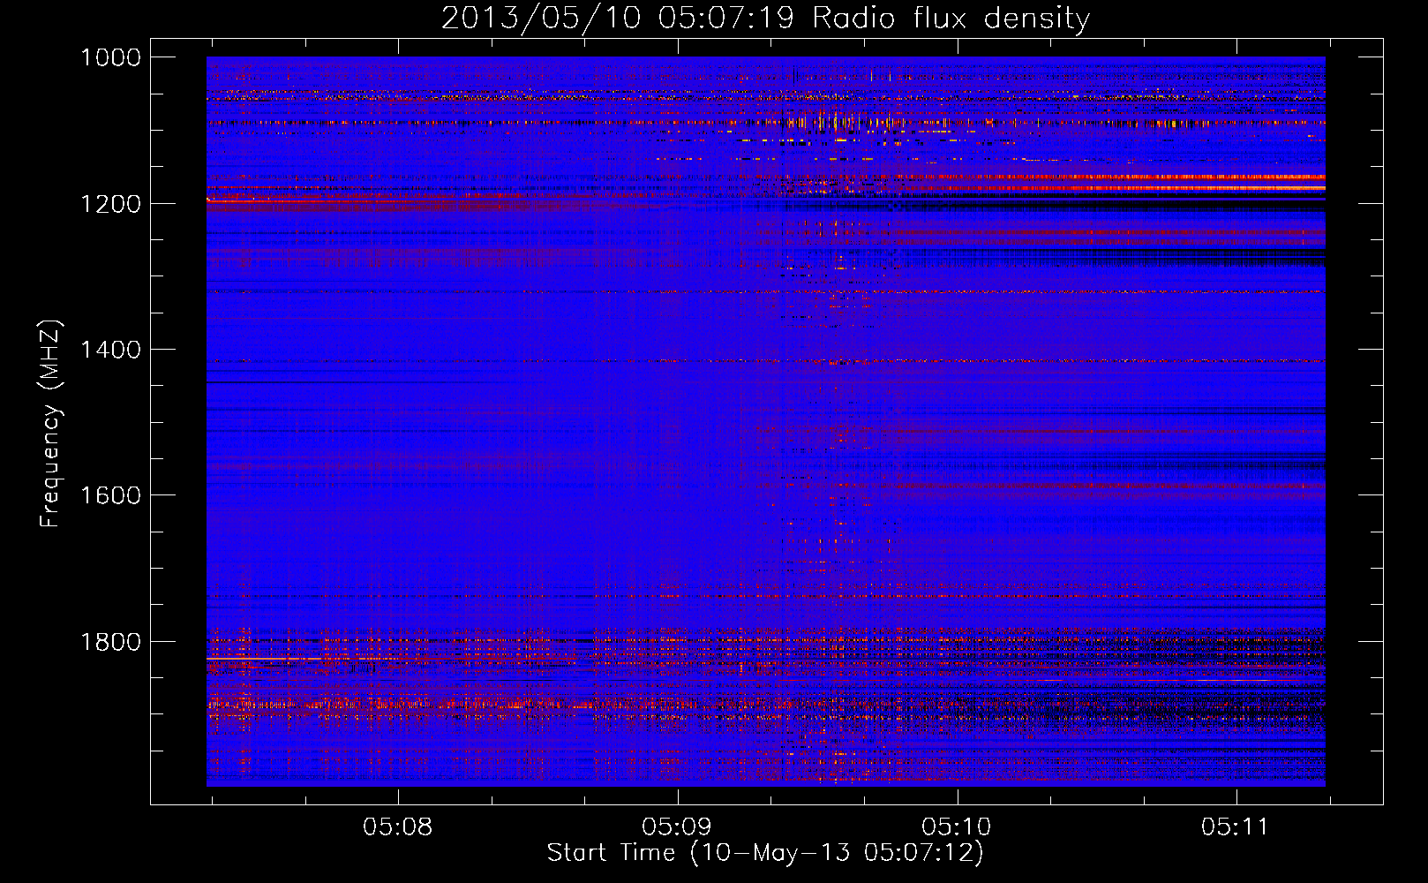Click the 'Start Time (10-May-13 05:07:12)' label
Screen dimensions: 1428x883
pos(765,852)
